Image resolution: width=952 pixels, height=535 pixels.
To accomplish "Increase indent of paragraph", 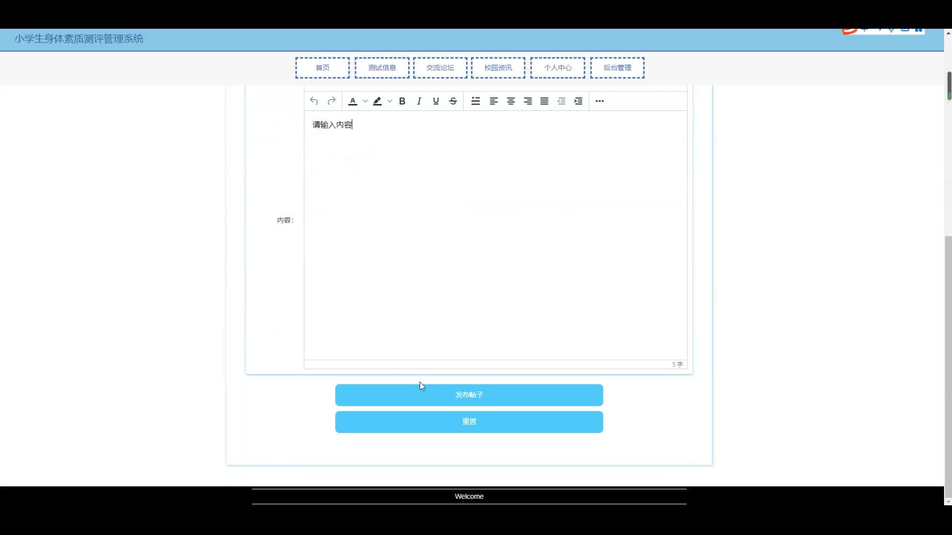I will 578,101.
